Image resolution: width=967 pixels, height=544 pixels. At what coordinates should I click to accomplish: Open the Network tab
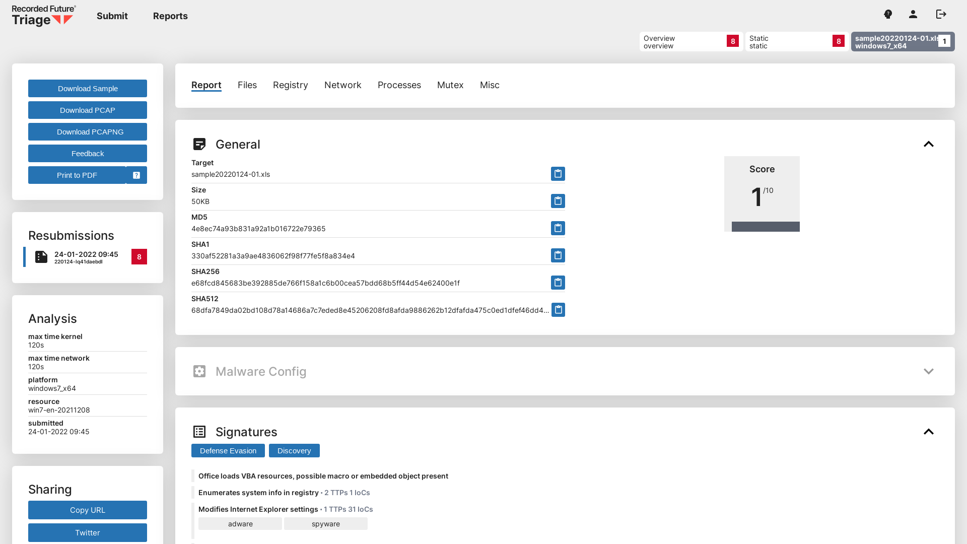[x=343, y=85]
